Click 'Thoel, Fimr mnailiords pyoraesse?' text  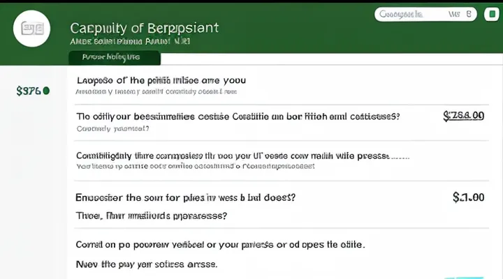tap(151, 216)
